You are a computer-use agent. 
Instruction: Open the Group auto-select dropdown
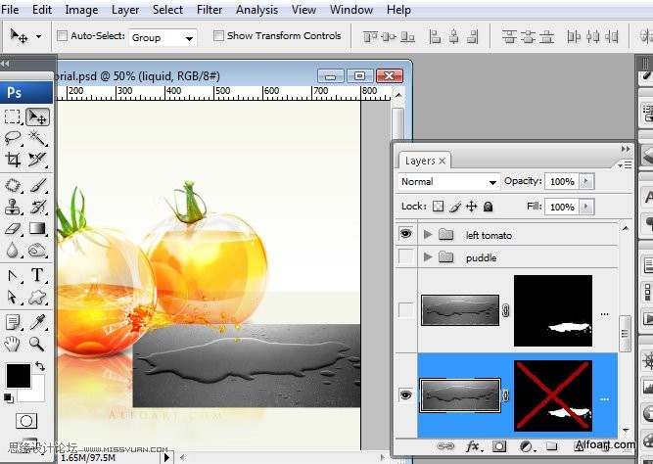162,37
